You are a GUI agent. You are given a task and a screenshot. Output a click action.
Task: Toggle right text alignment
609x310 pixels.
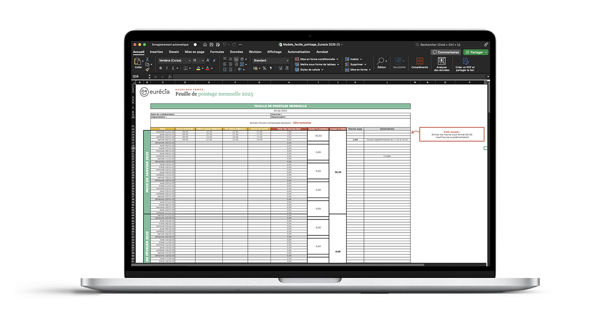coord(236,64)
